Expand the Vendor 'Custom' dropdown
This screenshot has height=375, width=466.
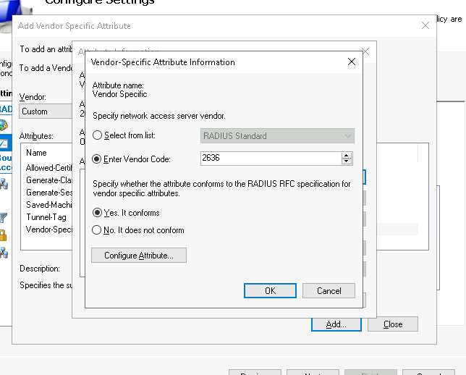(46, 111)
